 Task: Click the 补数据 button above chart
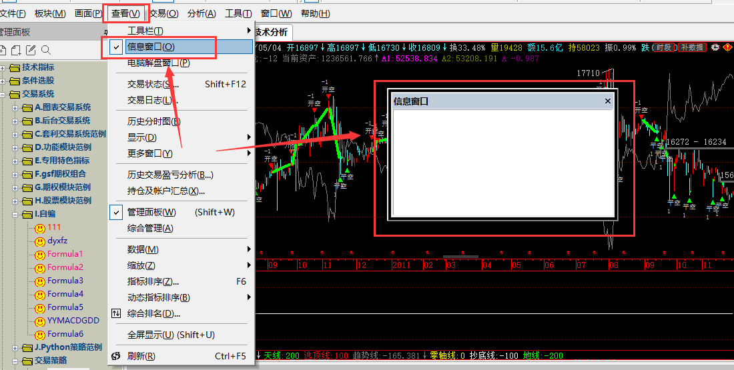693,47
